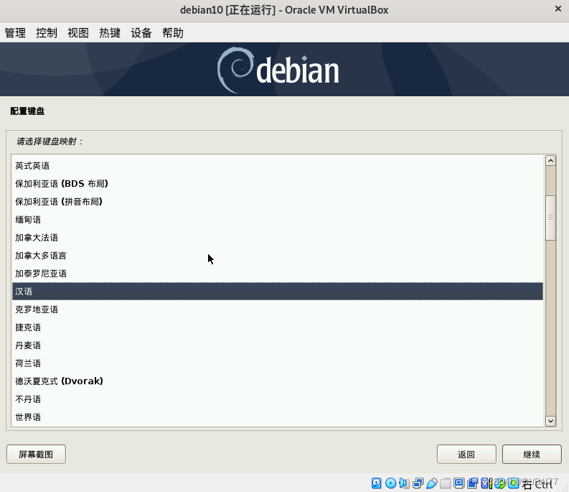Select 缅甸语 keyboard layout
This screenshot has height=492, width=569.
pos(278,220)
